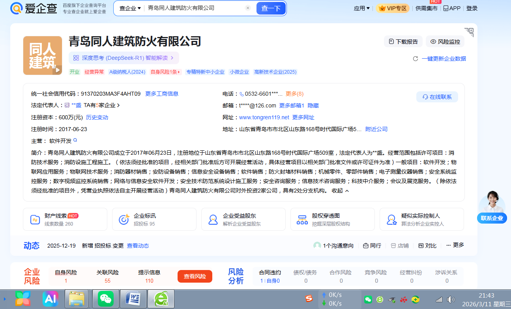Hide the email via 隐藏 toggle link
This screenshot has width=511, height=309.
[x=313, y=105]
